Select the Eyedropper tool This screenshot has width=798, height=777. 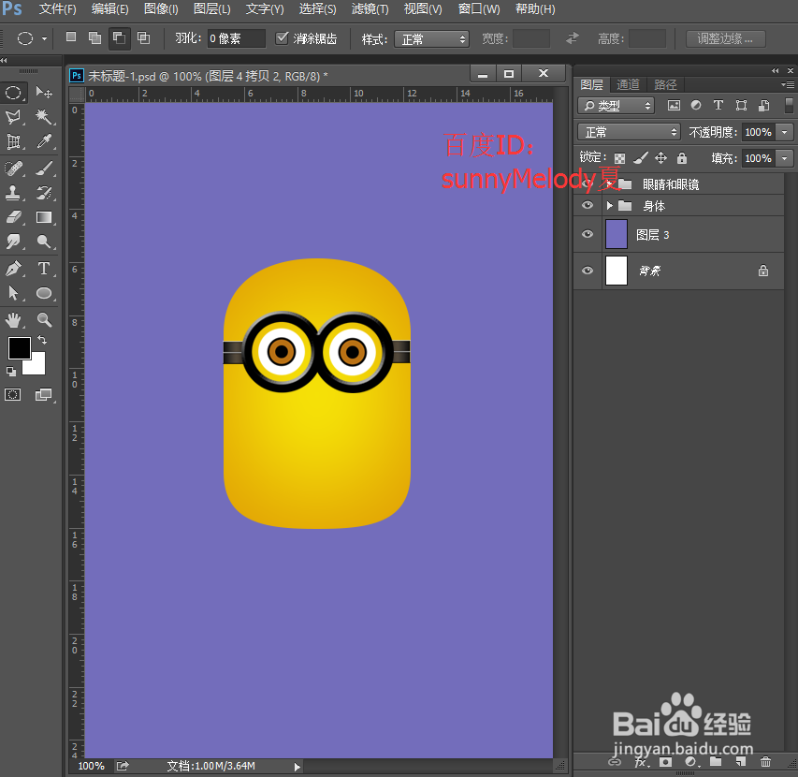(x=44, y=141)
